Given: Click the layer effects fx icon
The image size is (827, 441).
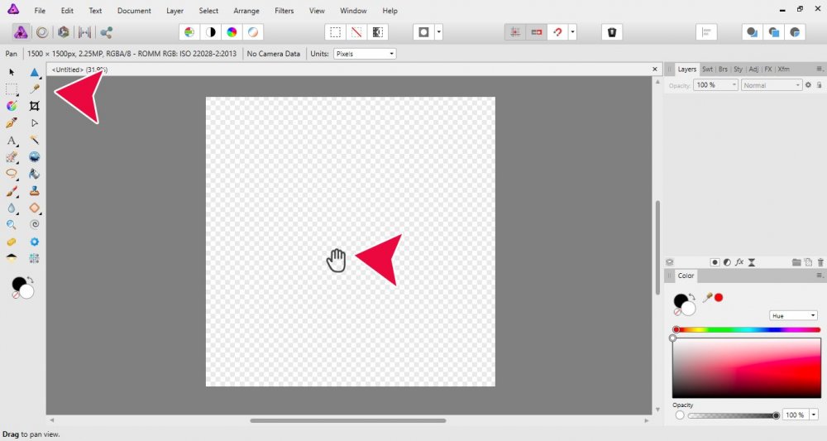Looking at the screenshot, I should (x=739, y=262).
